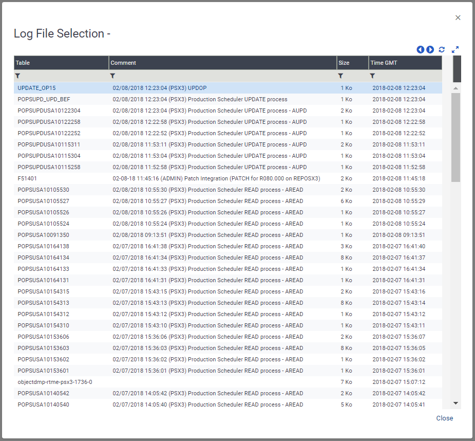Expand dialog to full screen
The width and height of the screenshot is (475, 441).
point(455,49)
